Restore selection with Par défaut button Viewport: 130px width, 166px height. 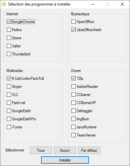click(89, 150)
